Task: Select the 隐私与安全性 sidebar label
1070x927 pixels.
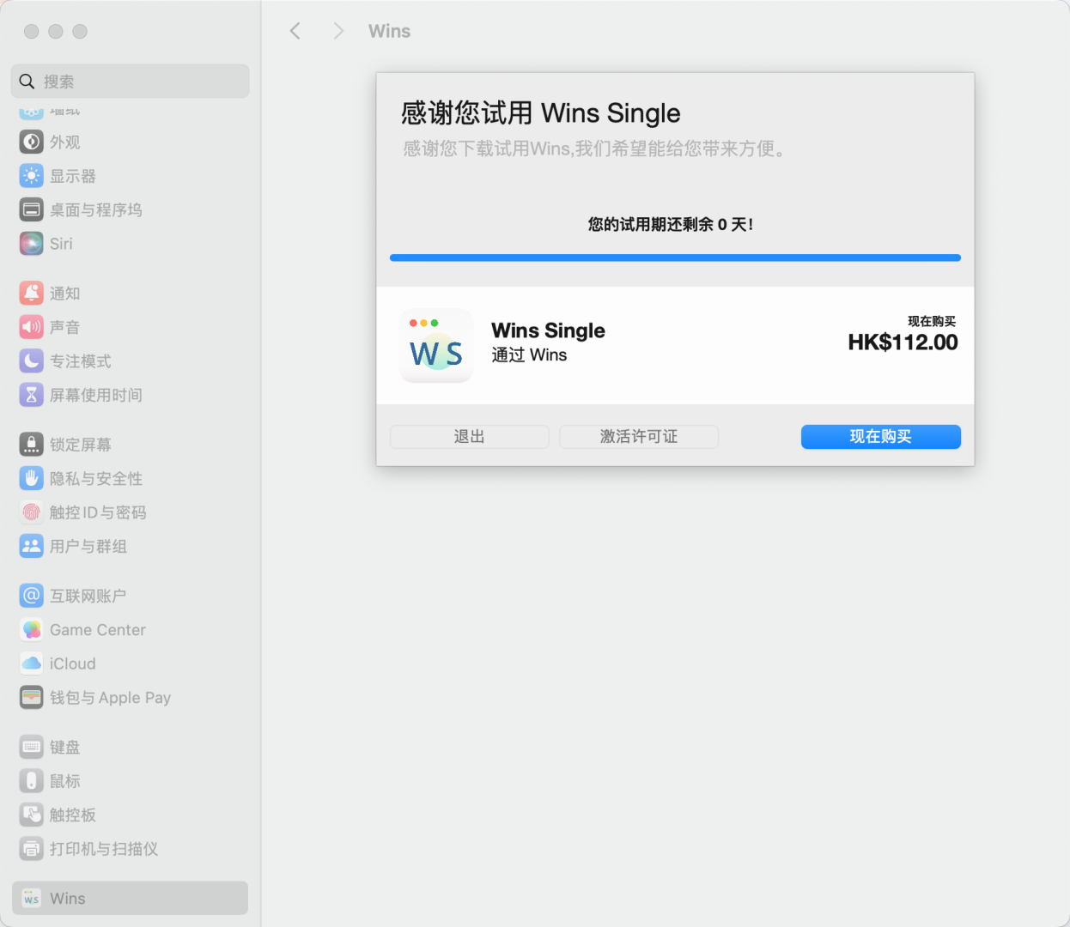Action: tap(96, 478)
